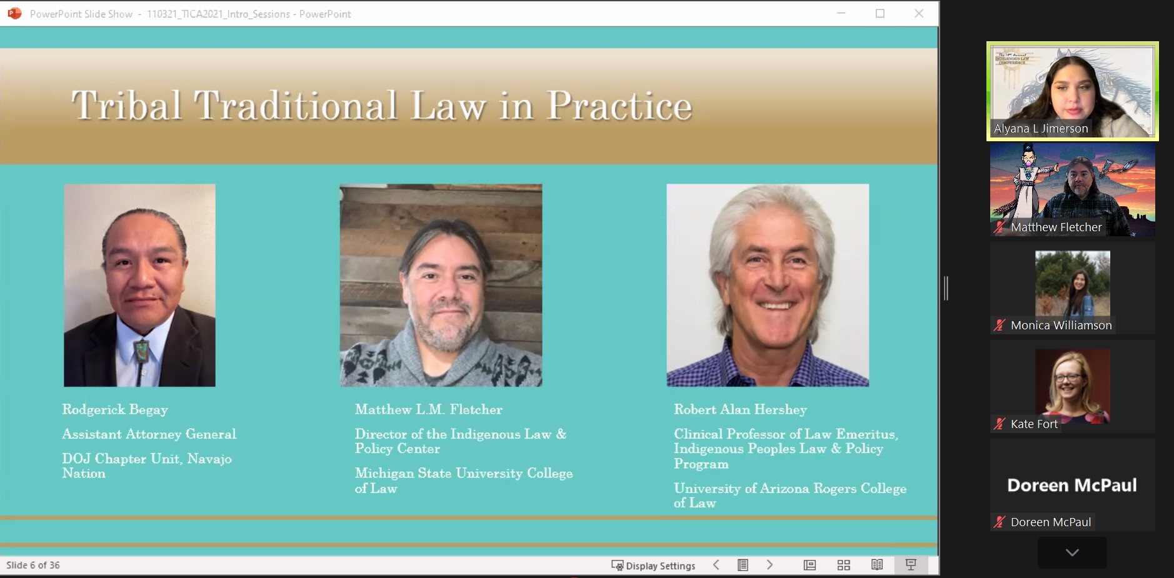The height and width of the screenshot is (578, 1174).
Task: Open the see all slides menu icon
Action: pos(743,565)
